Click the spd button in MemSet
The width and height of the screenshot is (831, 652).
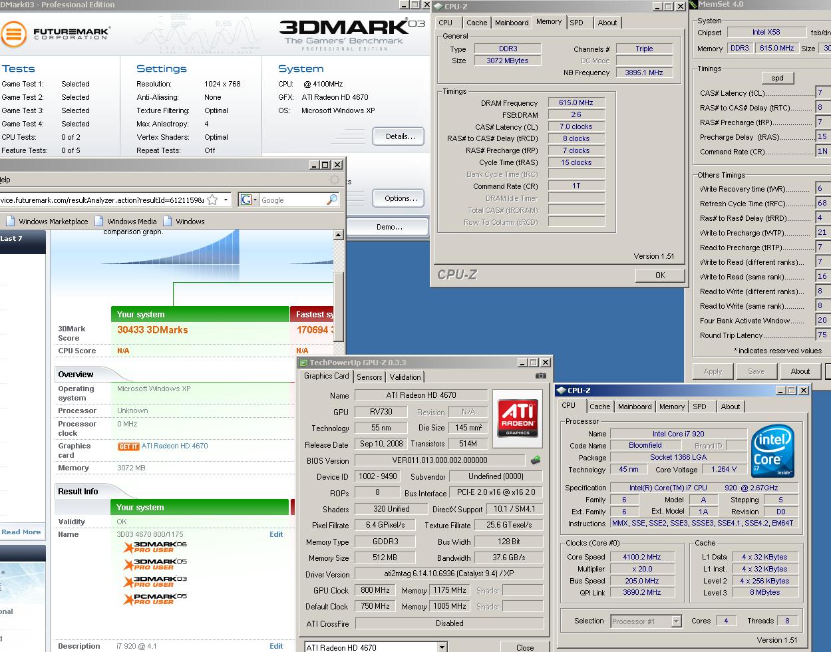777,78
